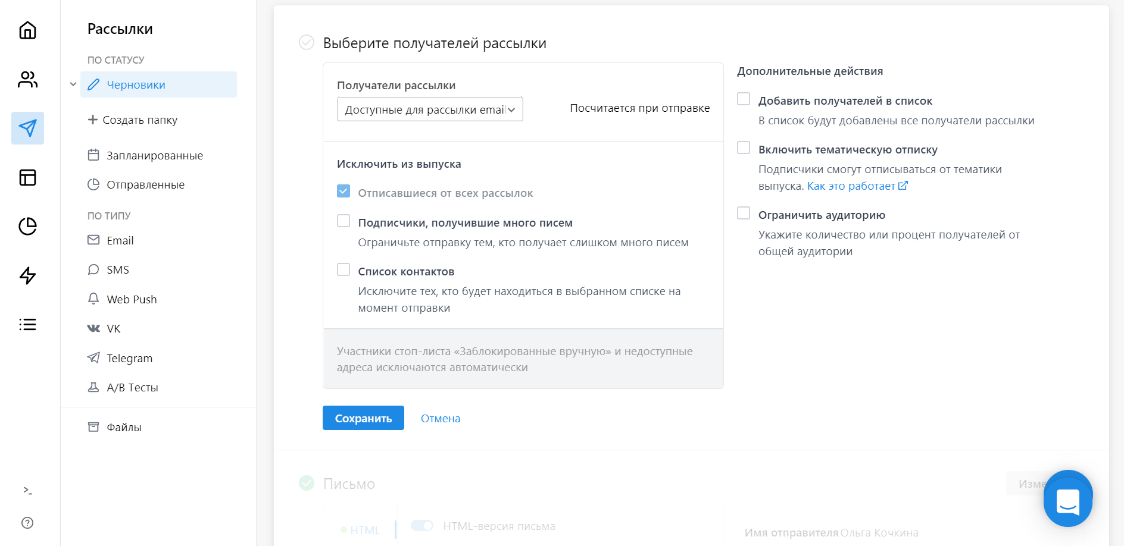Viewport: 1124px width, 546px height.
Task: Open the Черновики drafts section
Action: coord(158,84)
